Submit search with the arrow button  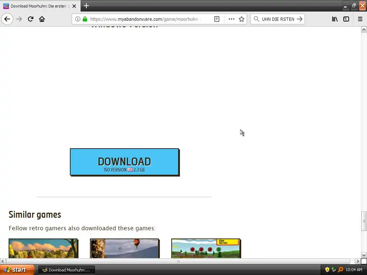(300, 19)
